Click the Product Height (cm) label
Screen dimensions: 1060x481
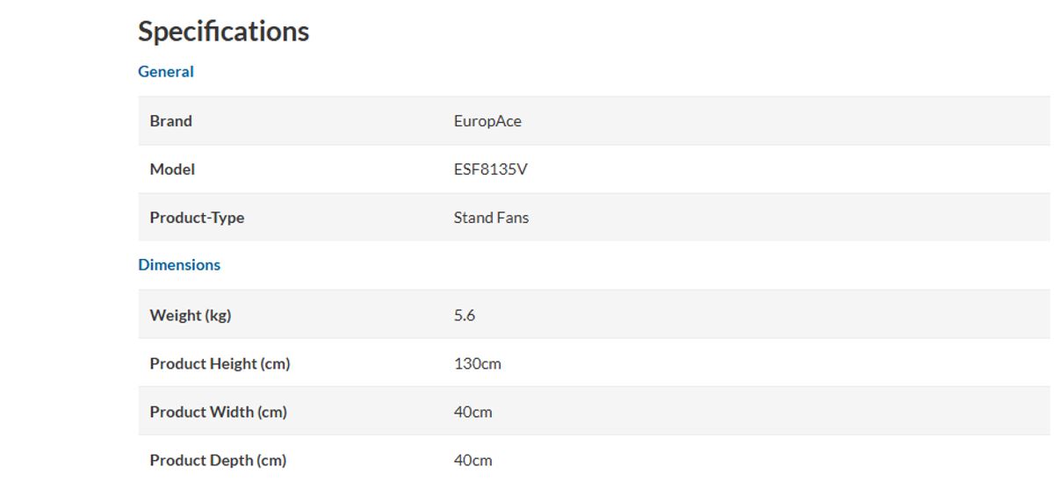tap(220, 363)
